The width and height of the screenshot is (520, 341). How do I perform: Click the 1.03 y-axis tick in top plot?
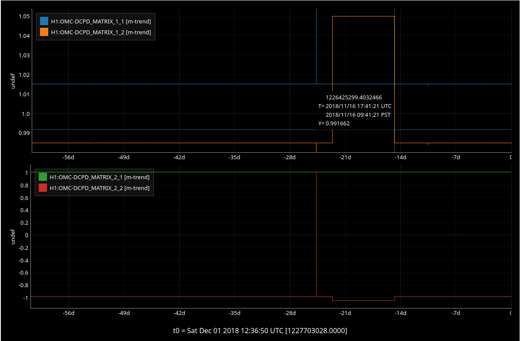click(x=24, y=55)
